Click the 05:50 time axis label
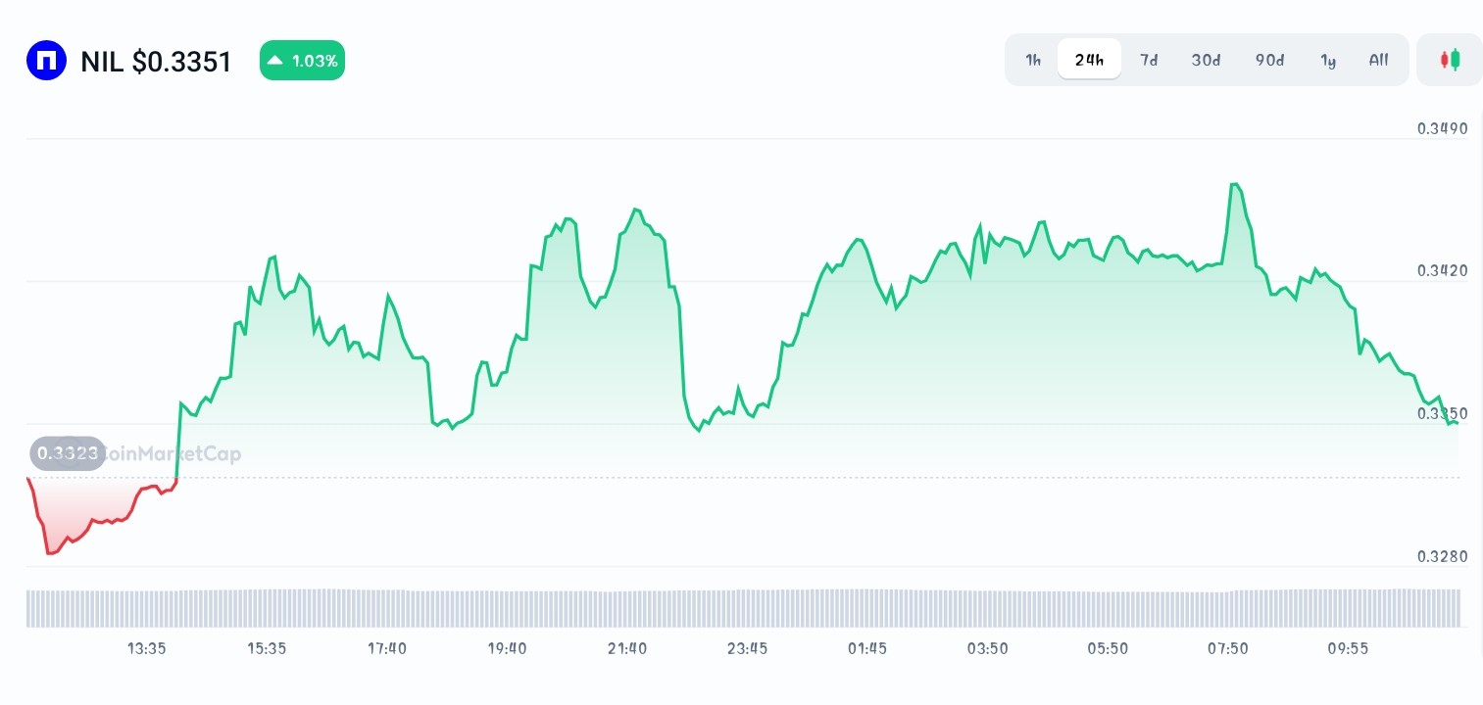 pyautogui.click(x=1108, y=648)
